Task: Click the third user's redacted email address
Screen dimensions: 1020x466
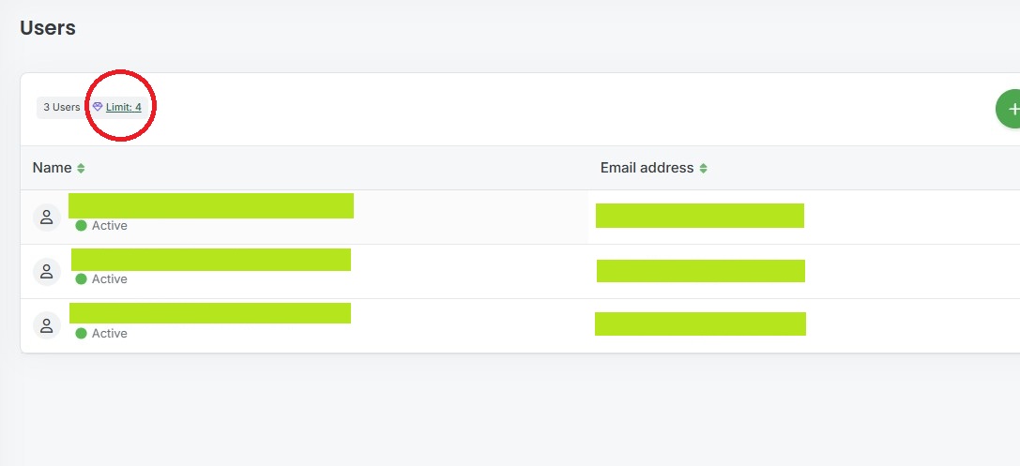Action: coord(701,323)
